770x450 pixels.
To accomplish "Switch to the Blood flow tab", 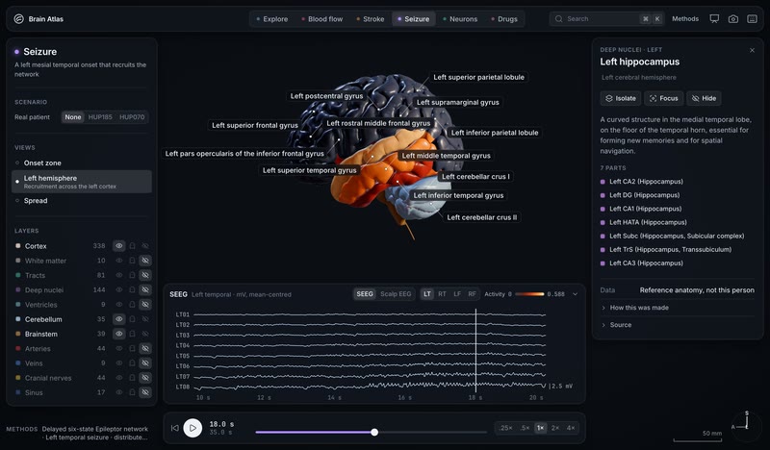I will pos(321,19).
